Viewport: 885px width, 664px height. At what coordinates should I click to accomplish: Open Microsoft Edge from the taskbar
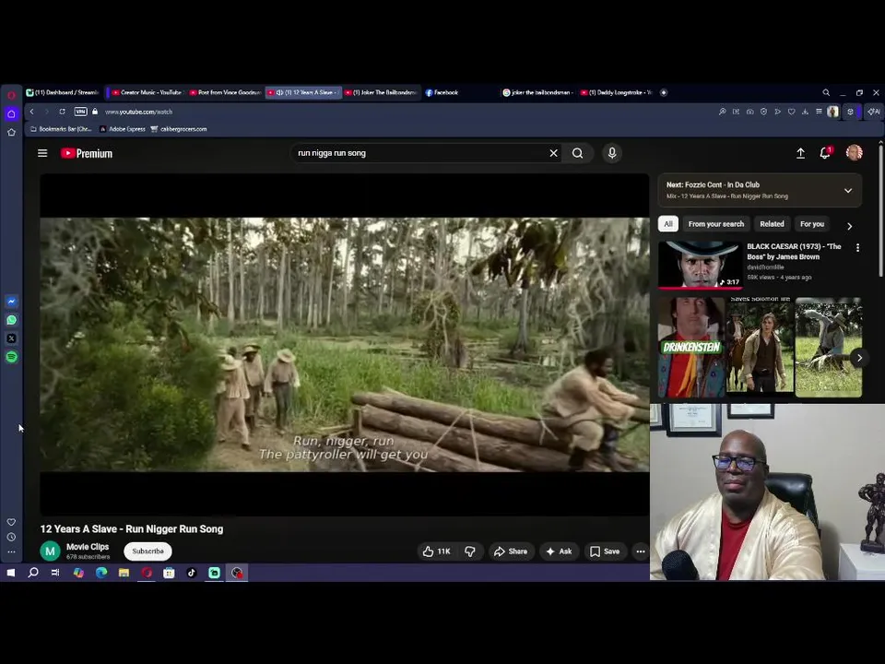(101, 573)
